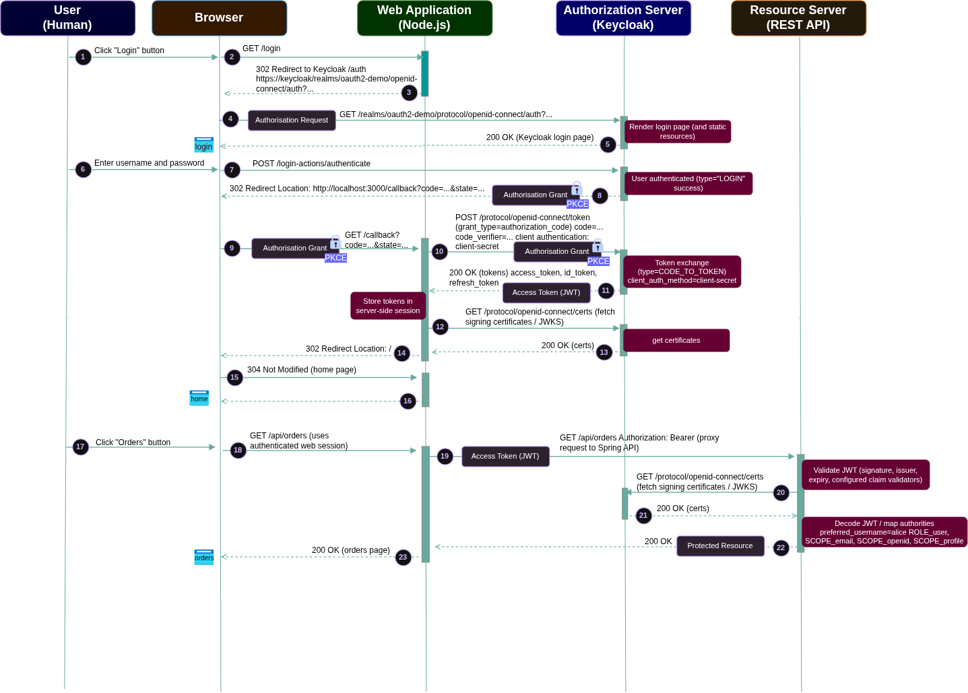This screenshot has width=968, height=693.
Task: Select the Web Application (Node.js) header
Action: 424,18
